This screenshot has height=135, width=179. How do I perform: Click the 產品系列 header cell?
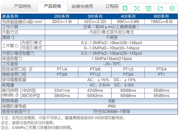(23, 16)
